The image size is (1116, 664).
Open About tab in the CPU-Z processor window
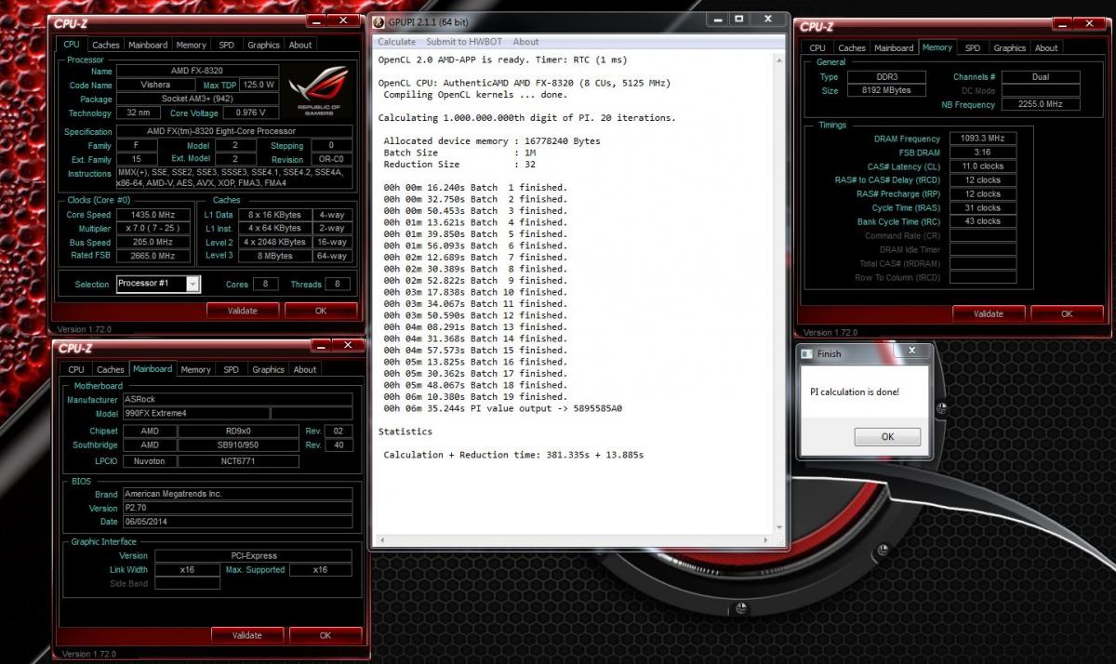click(x=300, y=45)
